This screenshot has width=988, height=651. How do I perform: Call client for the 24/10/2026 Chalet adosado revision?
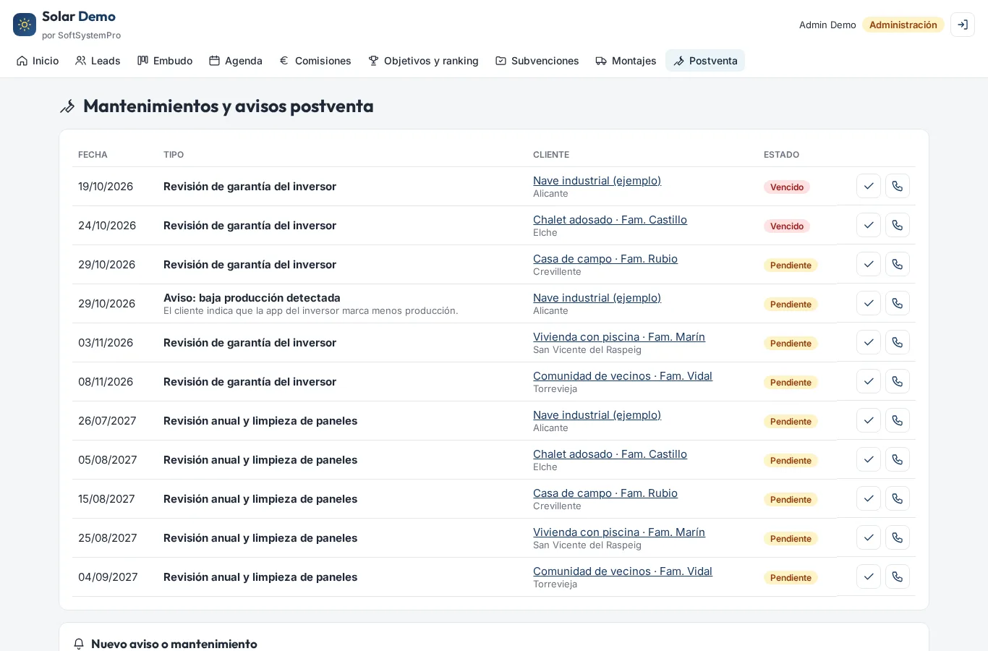click(898, 225)
